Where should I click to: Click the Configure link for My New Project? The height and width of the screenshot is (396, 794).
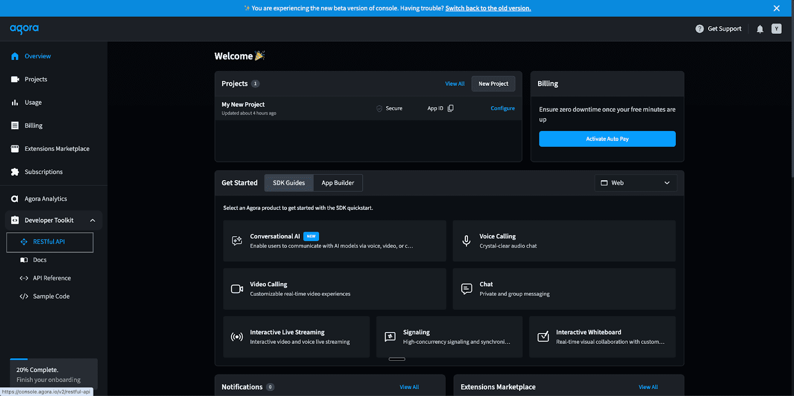pos(502,108)
